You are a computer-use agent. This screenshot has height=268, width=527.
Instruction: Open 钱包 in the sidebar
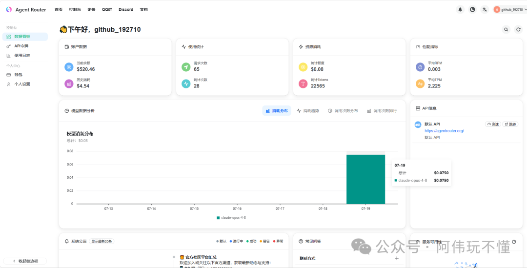[25, 75]
